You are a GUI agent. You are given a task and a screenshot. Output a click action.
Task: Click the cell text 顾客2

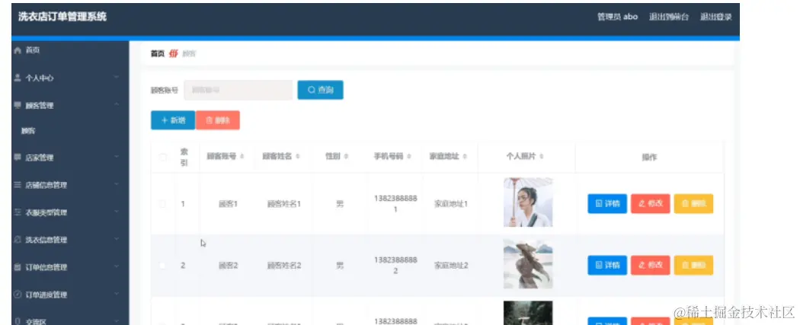pos(228,266)
